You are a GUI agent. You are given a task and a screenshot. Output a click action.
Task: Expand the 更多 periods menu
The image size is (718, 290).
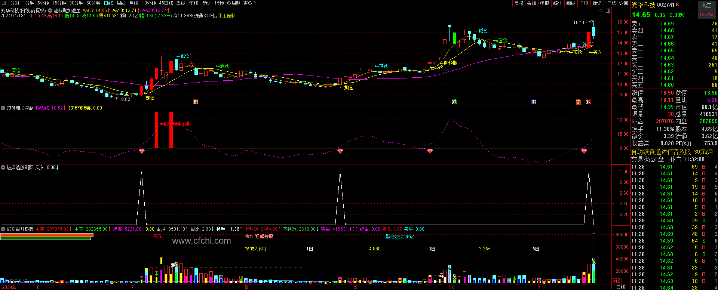249,3
